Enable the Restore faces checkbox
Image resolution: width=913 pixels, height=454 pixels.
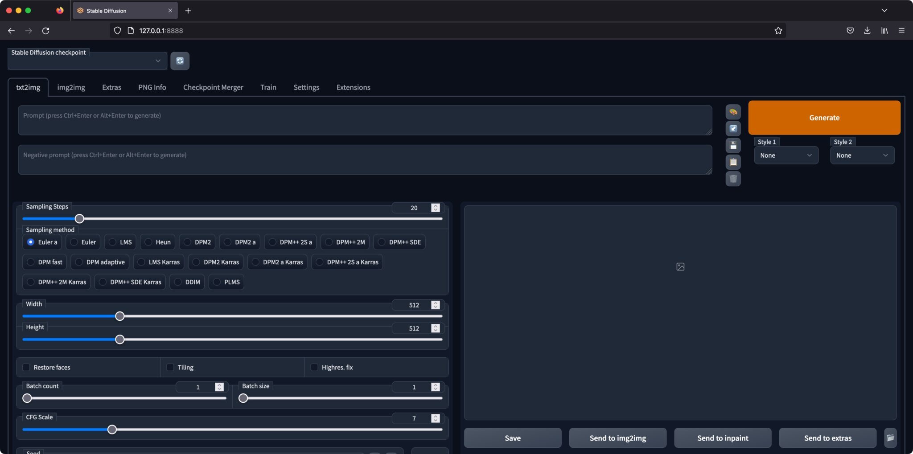[26, 367]
